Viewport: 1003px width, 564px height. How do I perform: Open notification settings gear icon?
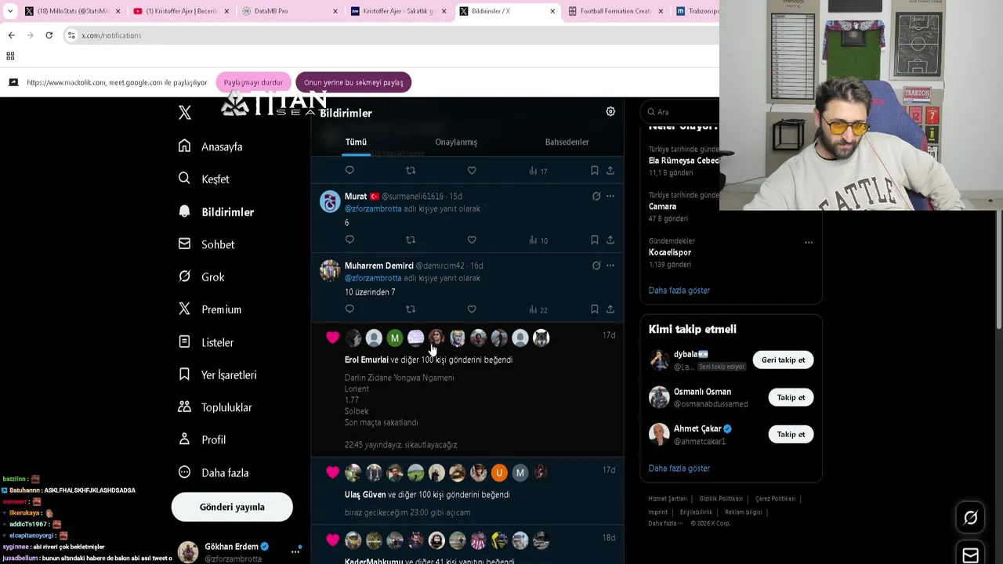coord(610,111)
